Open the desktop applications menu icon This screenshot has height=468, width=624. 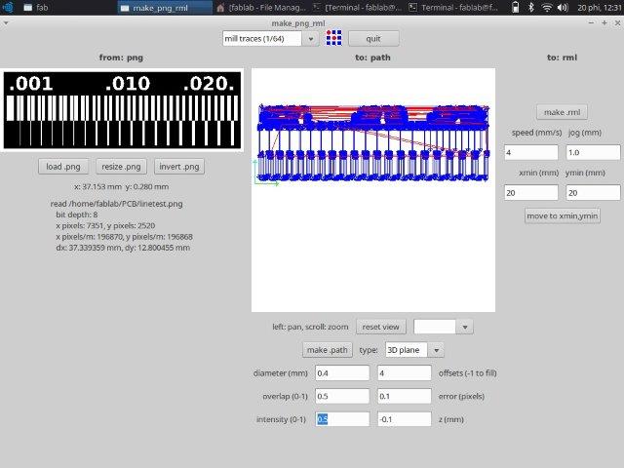[x=8, y=7]
